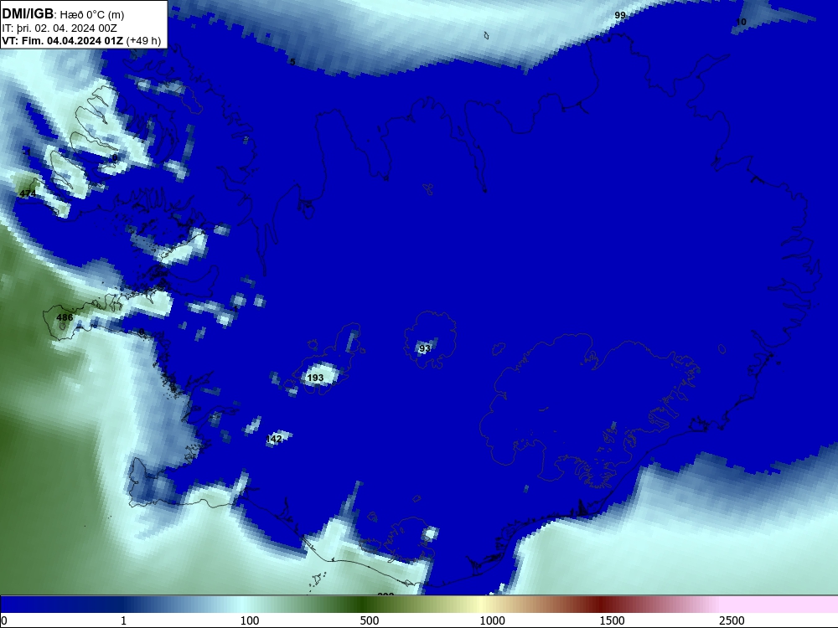
Task: Click the colour scale label "1000"
Action: click(x=492, y=620)
